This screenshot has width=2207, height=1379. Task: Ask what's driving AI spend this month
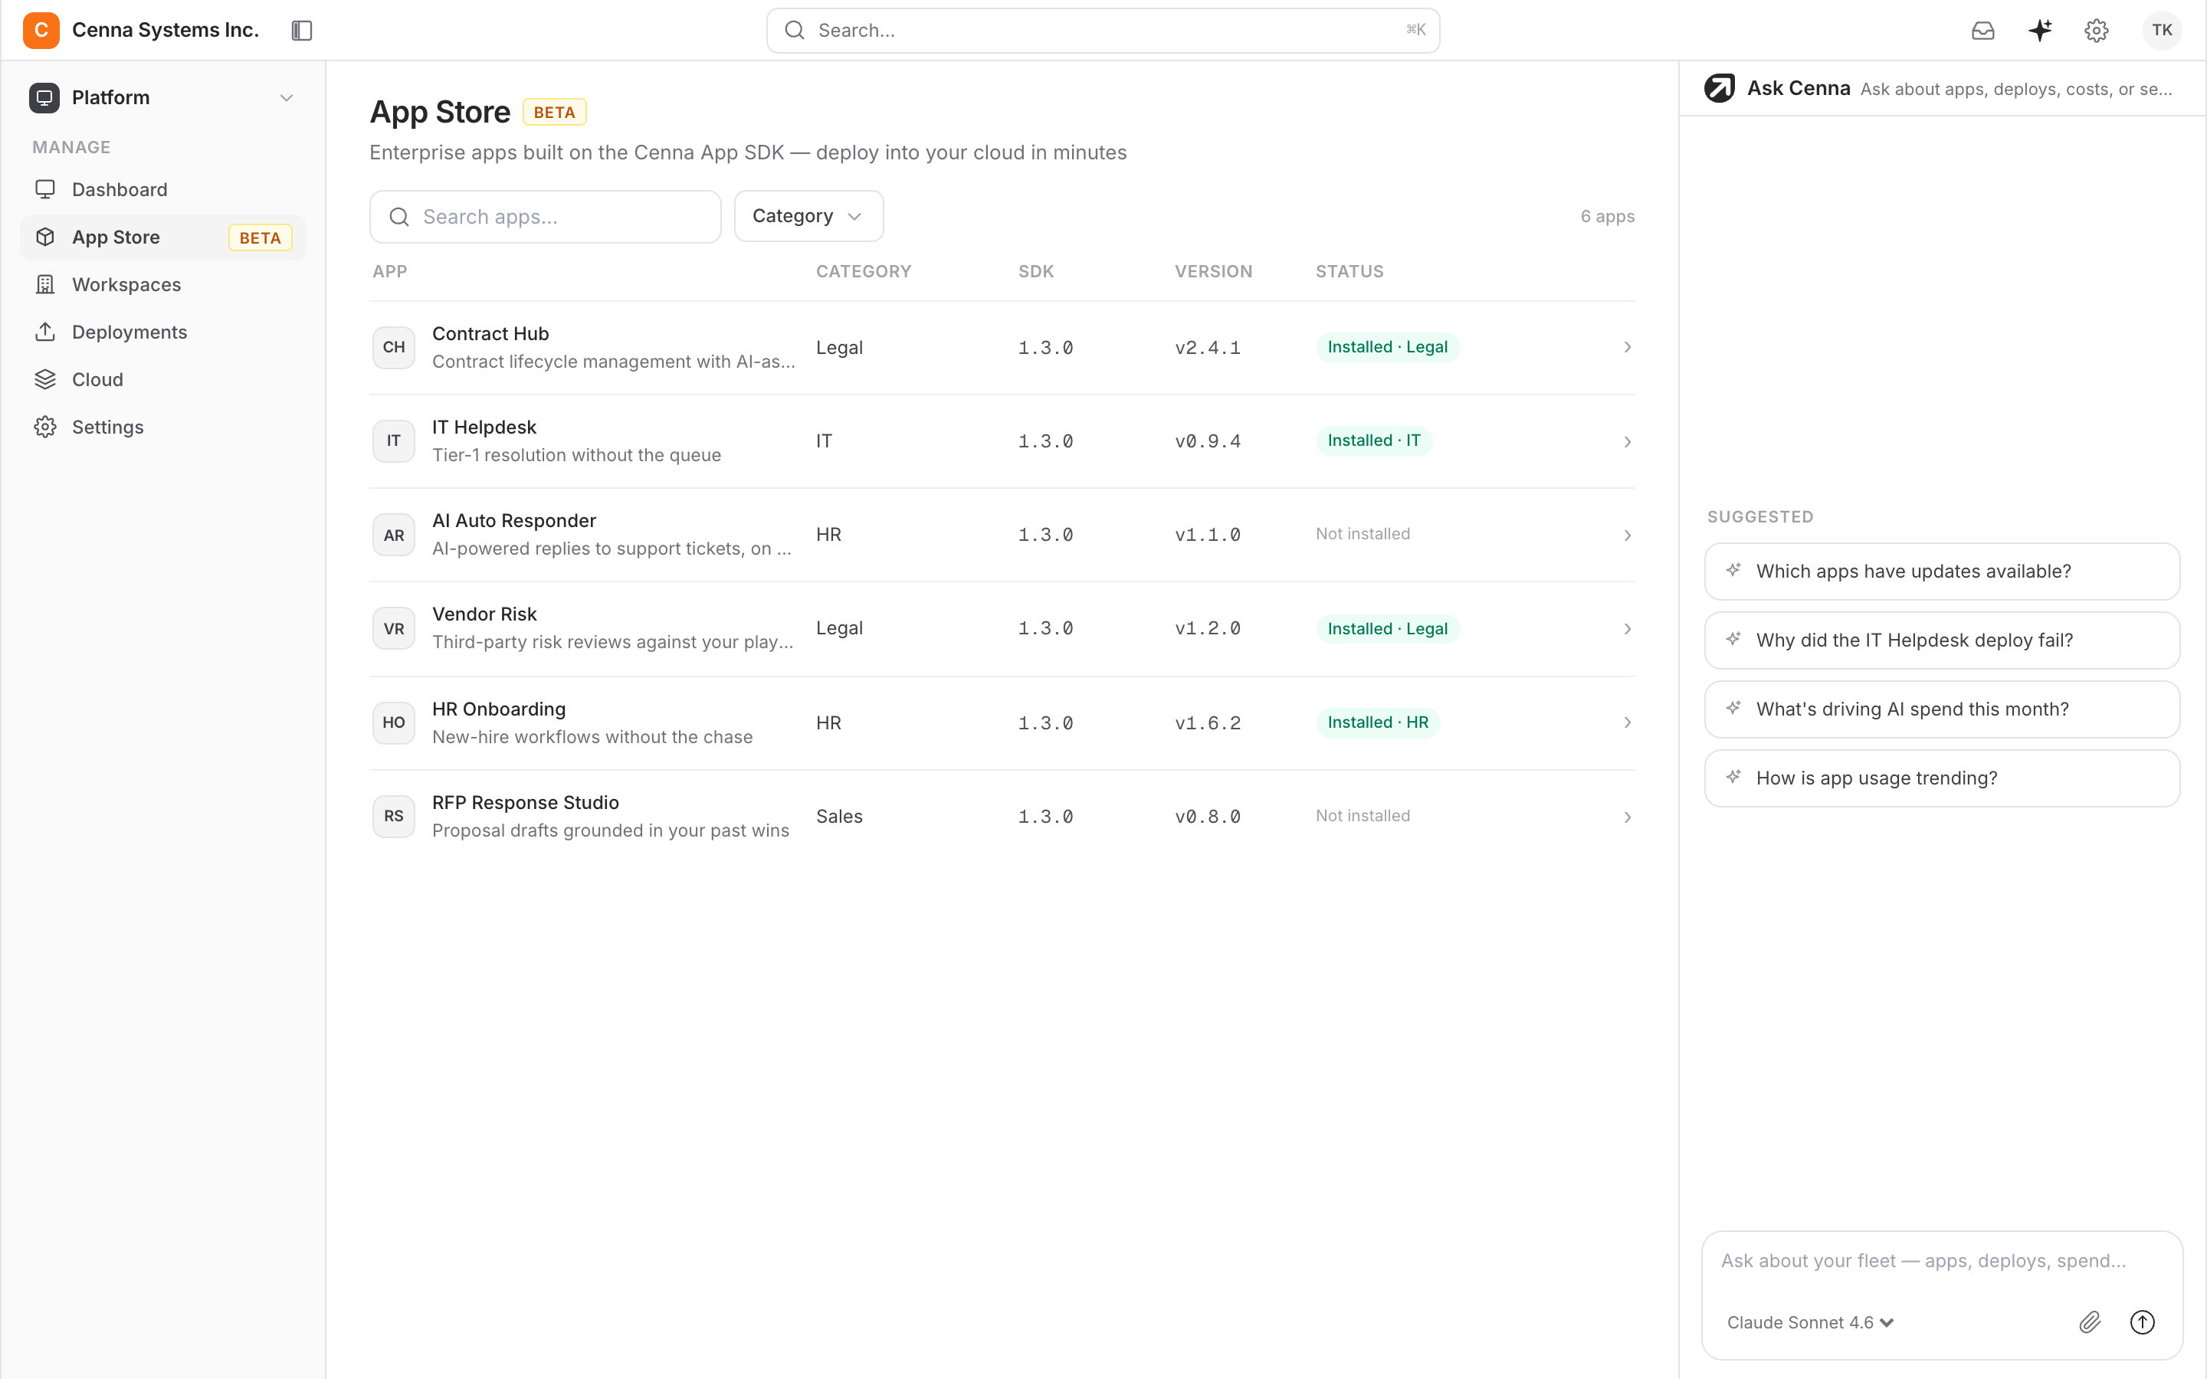1942,709
